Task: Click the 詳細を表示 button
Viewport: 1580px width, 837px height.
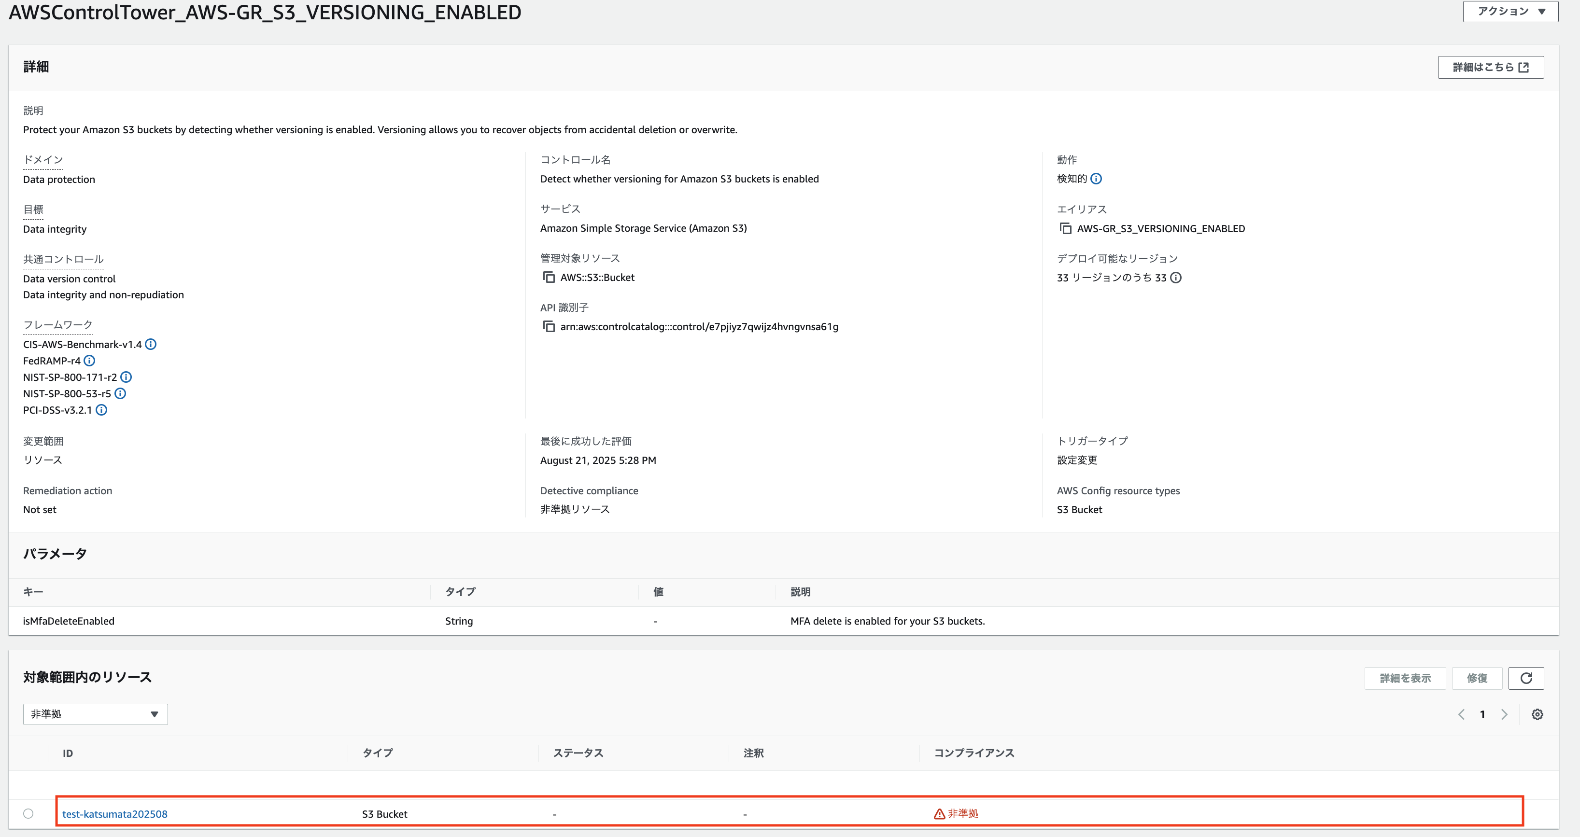Action: 1405,678
